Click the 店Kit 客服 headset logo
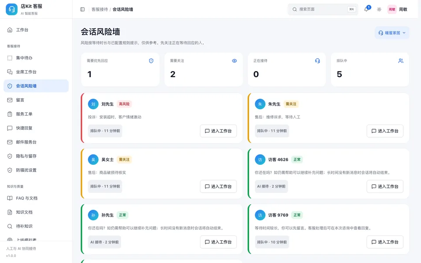The width and height of the screenshot is (421, 263). click(11, 9)
